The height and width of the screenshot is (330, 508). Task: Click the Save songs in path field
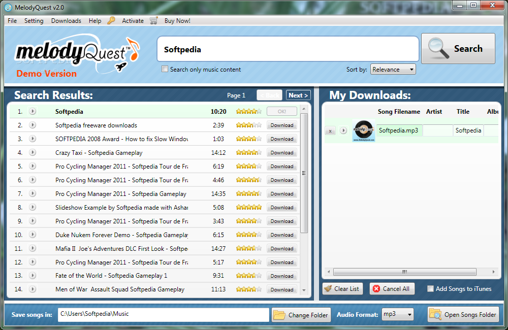pos(164,314)
